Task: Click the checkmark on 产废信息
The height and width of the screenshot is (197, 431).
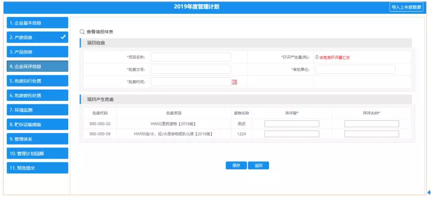Action: tap(63, 37)
